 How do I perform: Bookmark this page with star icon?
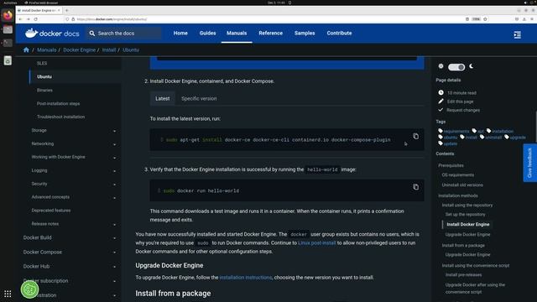(x=485, y=19)
